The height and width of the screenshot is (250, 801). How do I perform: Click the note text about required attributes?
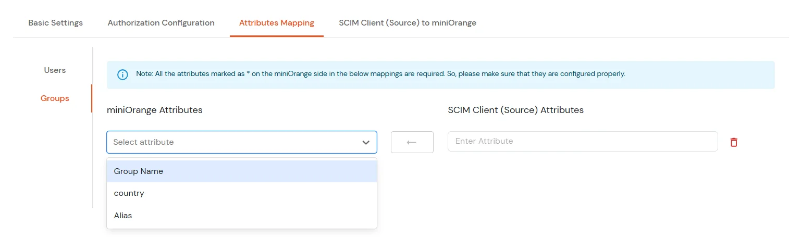pyautogui.click(x=380, y=74)
